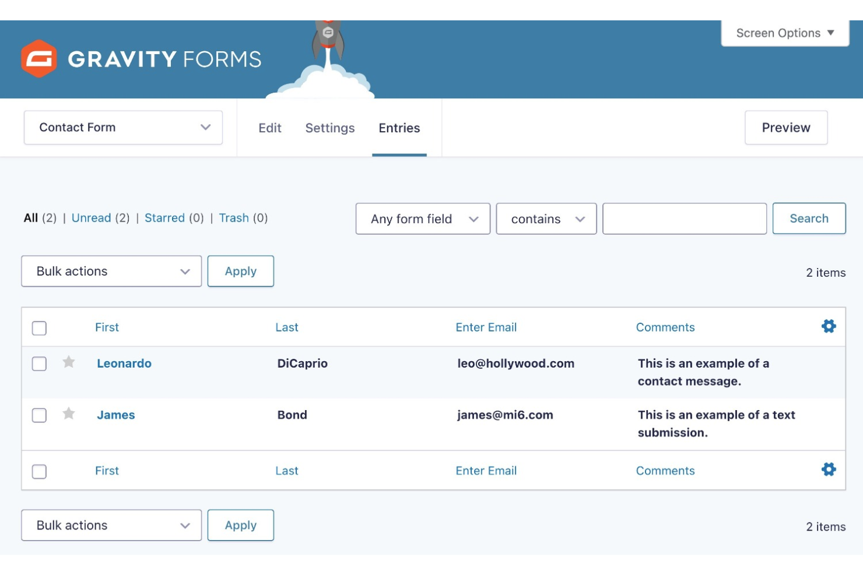This screenshot has height=575, width=863.
Task: Click the Search button
Action: [809, 218]
